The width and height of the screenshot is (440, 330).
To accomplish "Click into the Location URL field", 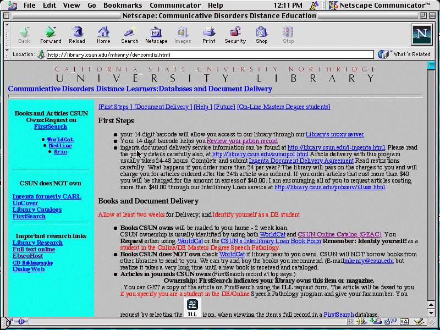I will [210, 54].
